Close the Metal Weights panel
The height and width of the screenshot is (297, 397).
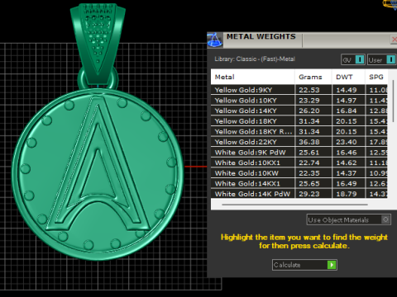[394, 40]
